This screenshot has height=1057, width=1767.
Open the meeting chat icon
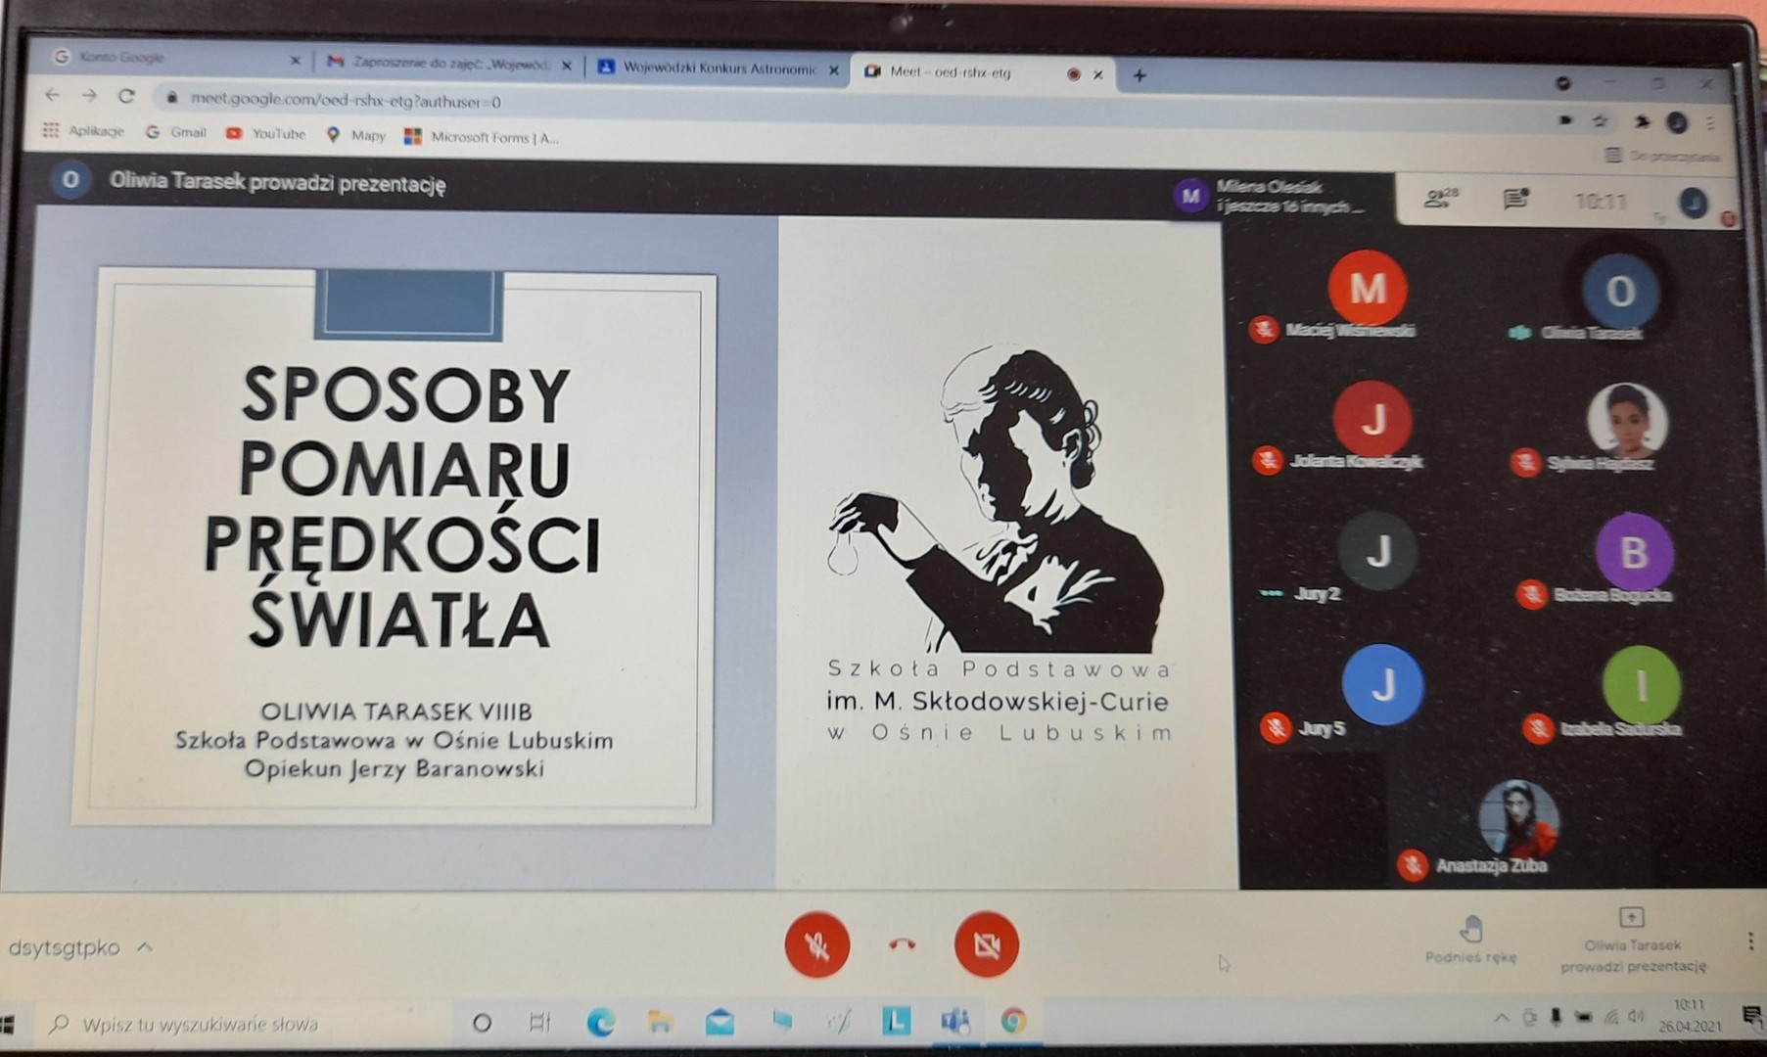(x=1515, y=200)
